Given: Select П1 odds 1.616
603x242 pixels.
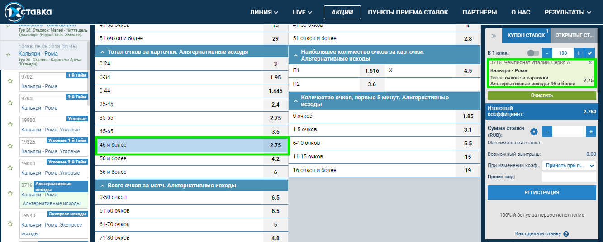Looking at the screenshot, I should click(x=372, y=71).
